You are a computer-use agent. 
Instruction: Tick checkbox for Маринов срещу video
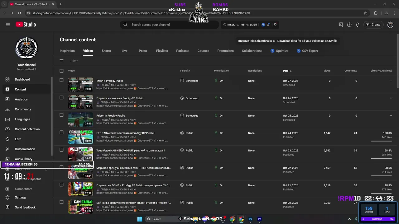pos(61,167)
